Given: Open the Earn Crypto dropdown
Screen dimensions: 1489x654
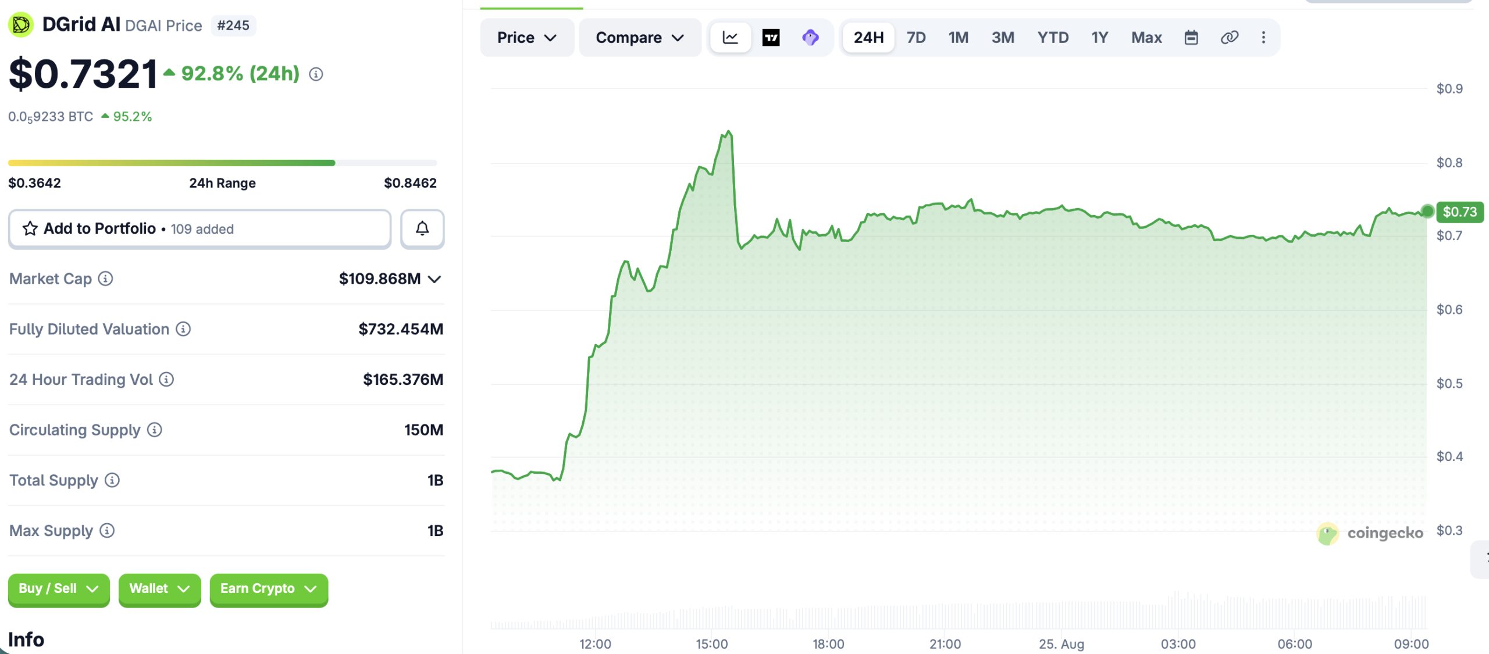Looking at the screenshot, I should coord(269,589).
